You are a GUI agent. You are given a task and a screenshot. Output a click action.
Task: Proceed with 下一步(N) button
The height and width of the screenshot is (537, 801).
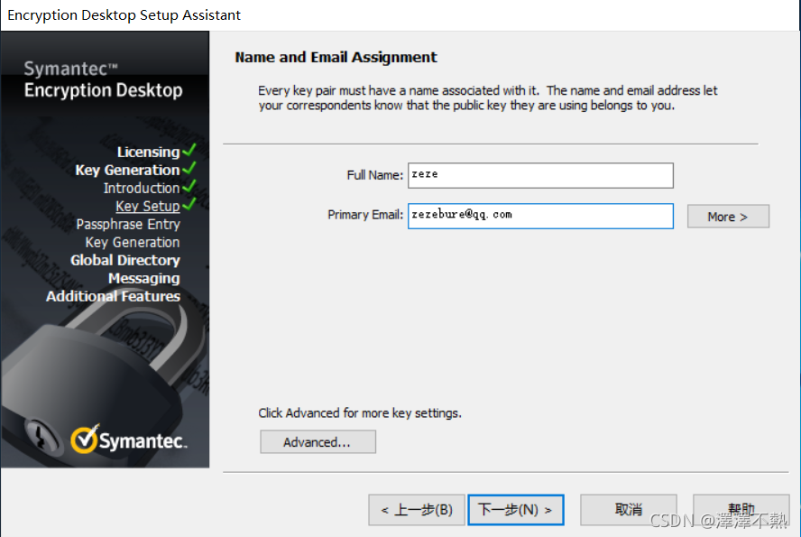click(x=515, y=509)
